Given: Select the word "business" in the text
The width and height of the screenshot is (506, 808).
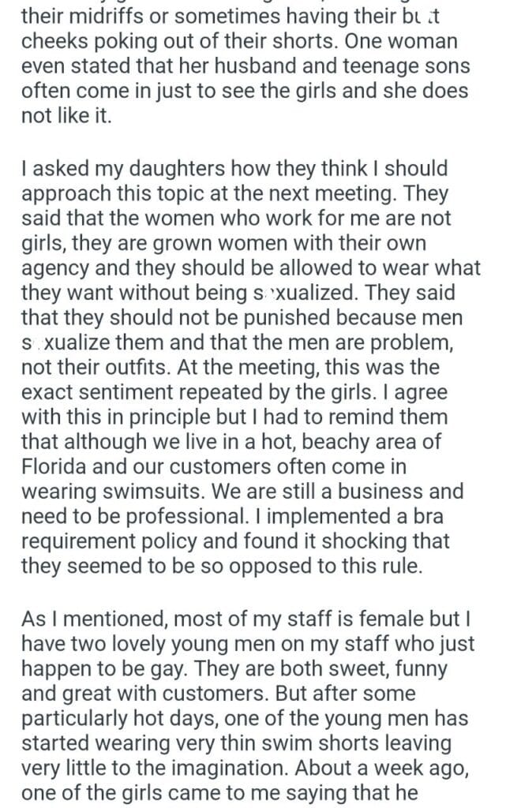Looking at the screenshot, I should tap(392, 492).
